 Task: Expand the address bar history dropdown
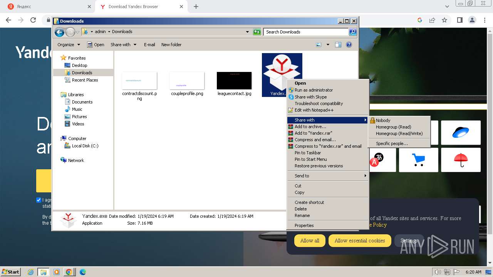click(x=247, y=32)
